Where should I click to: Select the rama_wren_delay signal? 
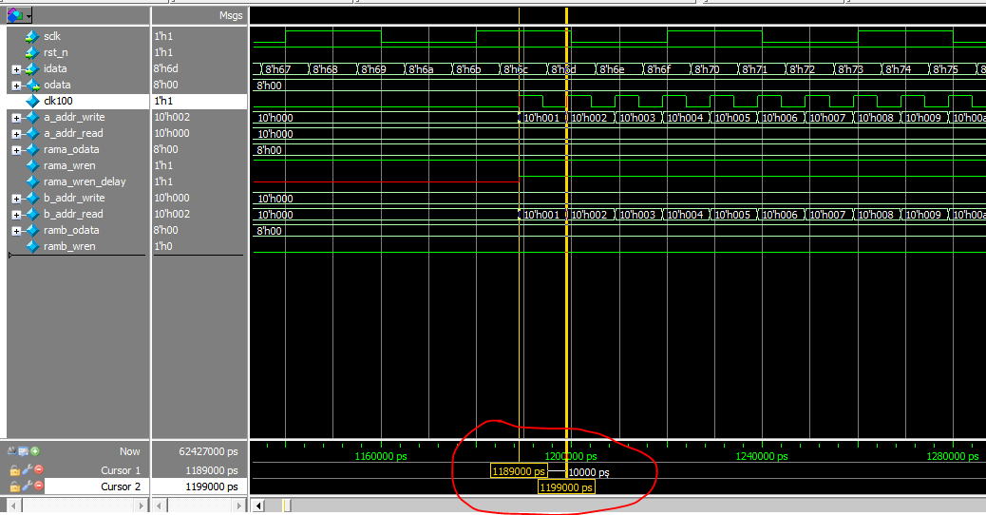[x=85, y=181]
